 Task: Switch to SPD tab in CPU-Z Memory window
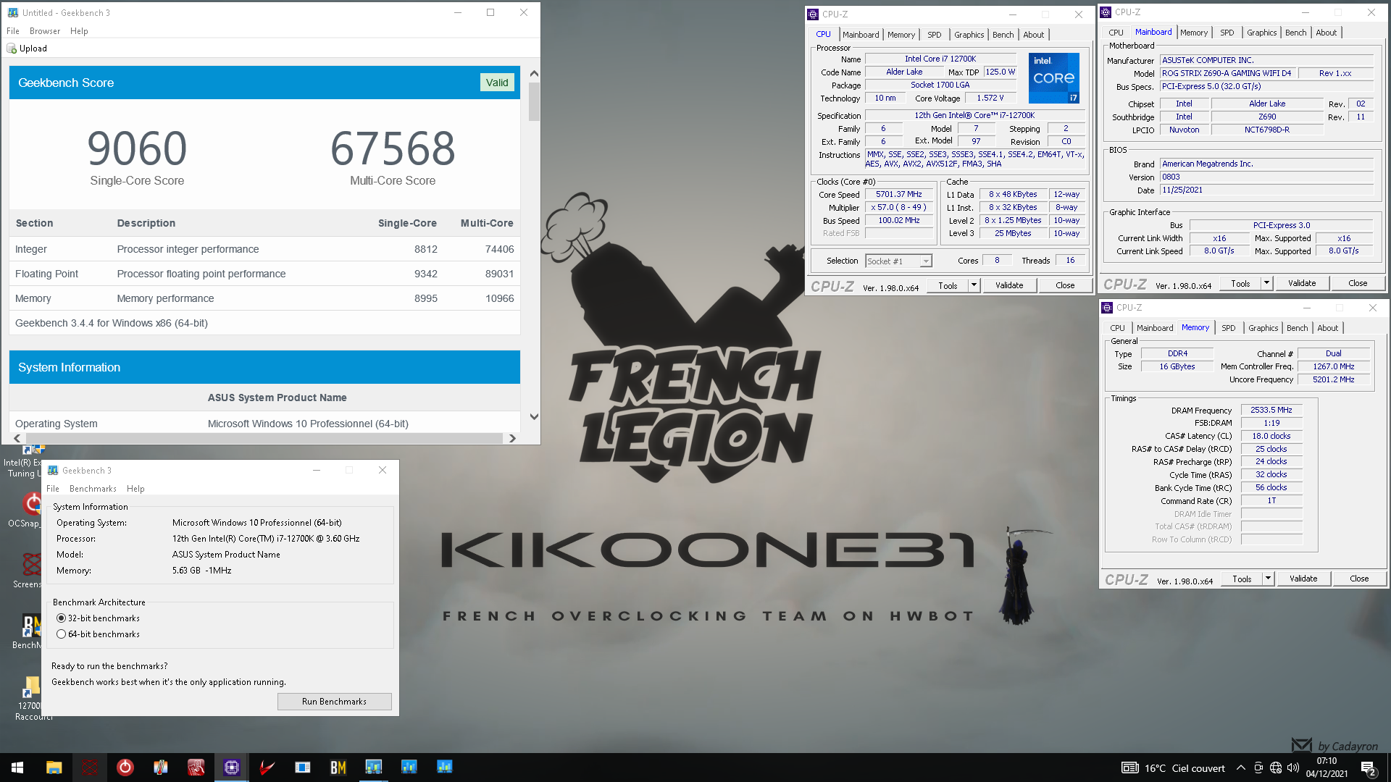click(x=1229, y=328)
